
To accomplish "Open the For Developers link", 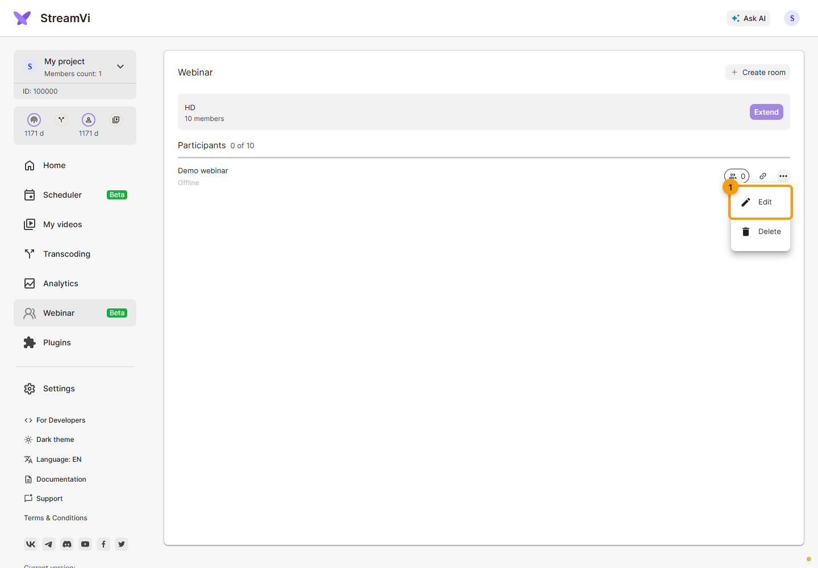I will 55,420.
